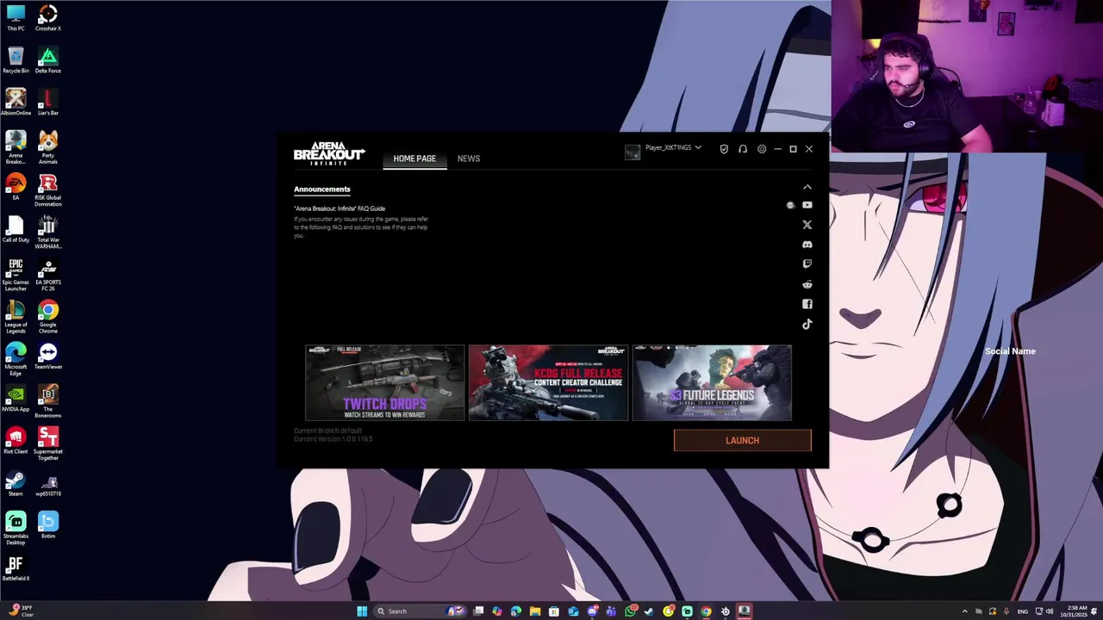Show hidden system tray icons
Screen dimensions: 1103x620
[x=964, y=611]
